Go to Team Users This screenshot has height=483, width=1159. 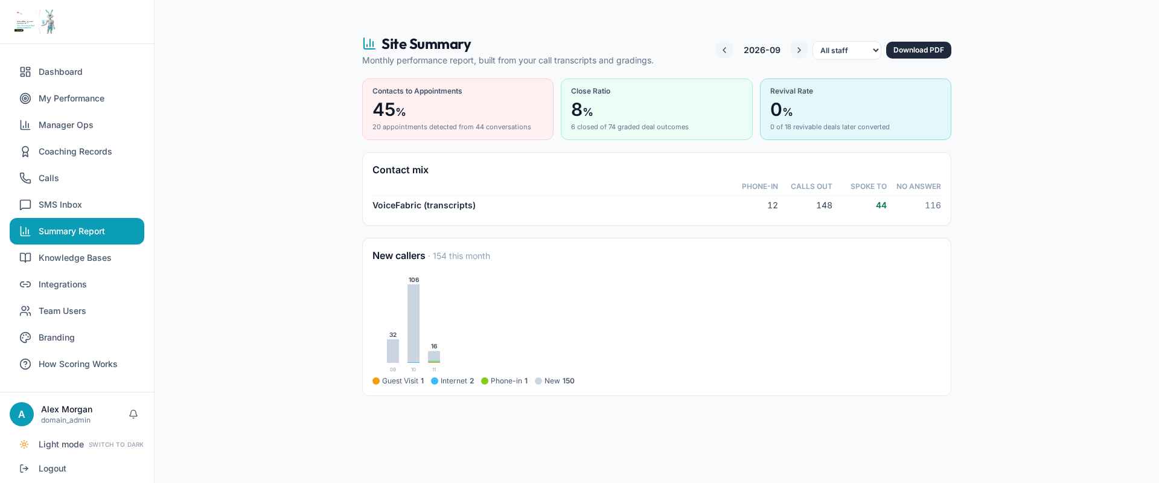tap(77, 311)
